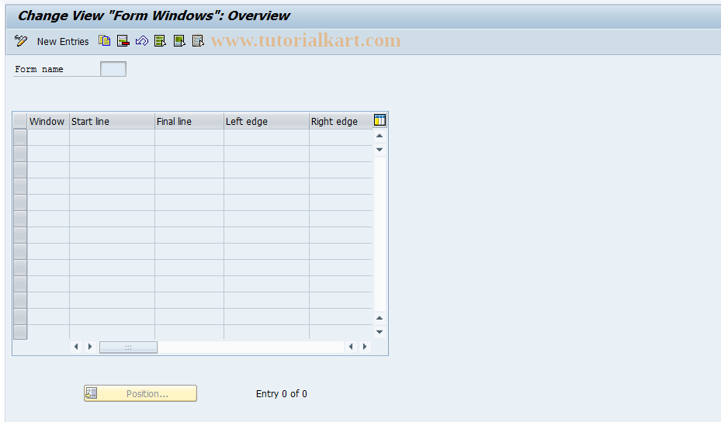Viewport: 721px width, 422px height.
Task: Click the top scroll-up arrow of the table
Action: pyautogui.click(x=380, y=136)
